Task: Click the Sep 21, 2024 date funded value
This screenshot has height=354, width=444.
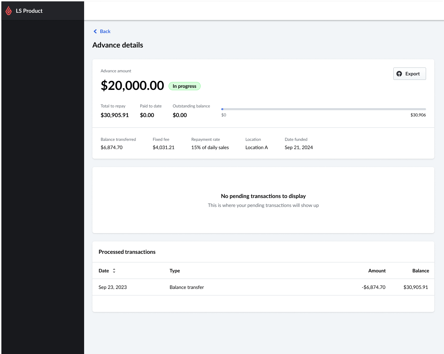Action: 299,147
